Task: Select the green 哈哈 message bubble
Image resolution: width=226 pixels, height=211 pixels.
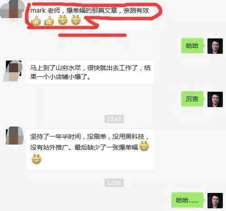Action: point(193,46)
